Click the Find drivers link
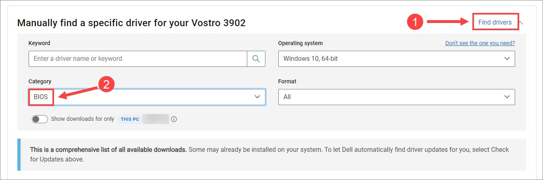This screenshot has width=543, height=180. click(495, 22)
